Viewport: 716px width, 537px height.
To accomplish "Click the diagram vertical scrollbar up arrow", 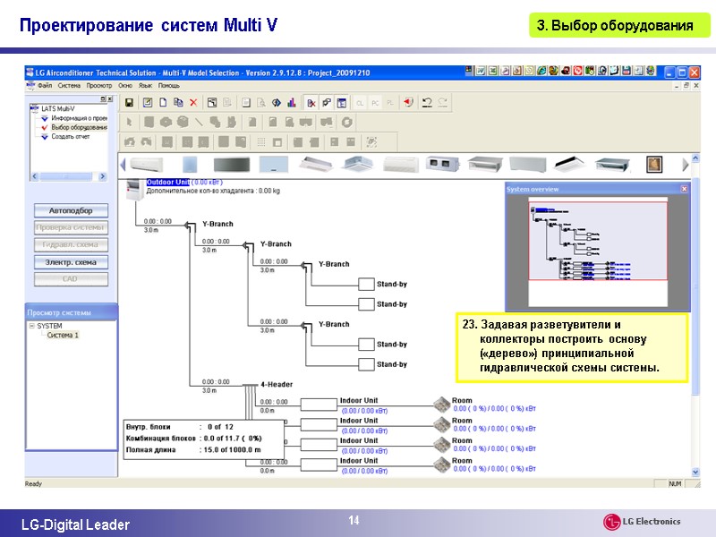I will click(x=695, y=158).
